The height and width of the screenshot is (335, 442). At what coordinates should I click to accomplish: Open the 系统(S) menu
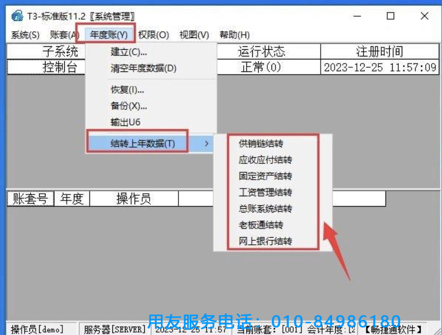click(x=25, y=35)
